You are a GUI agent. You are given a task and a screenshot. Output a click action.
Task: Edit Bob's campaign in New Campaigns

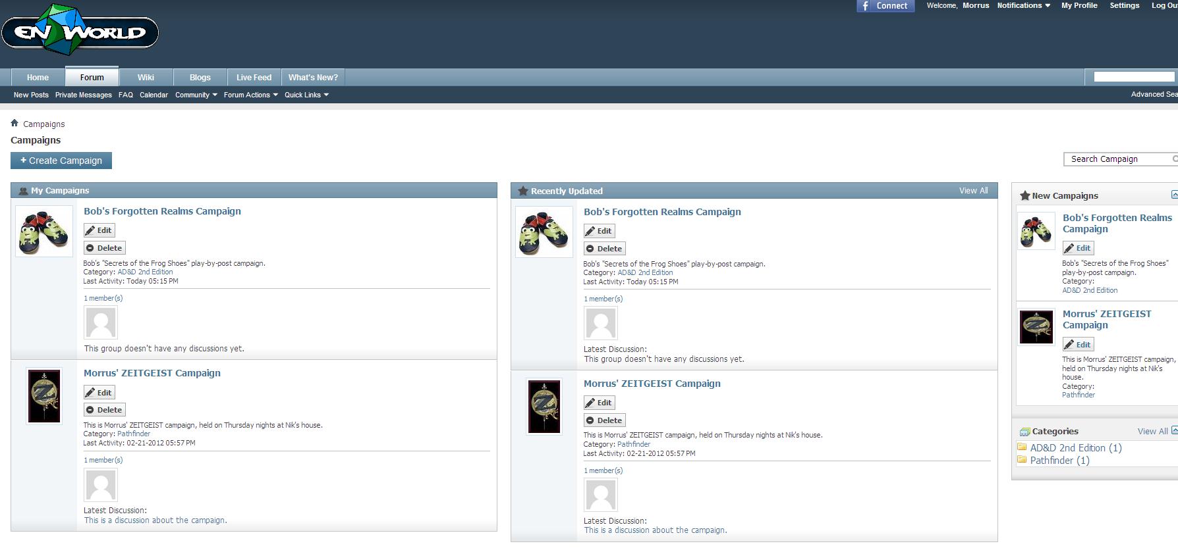point(1078,248)
